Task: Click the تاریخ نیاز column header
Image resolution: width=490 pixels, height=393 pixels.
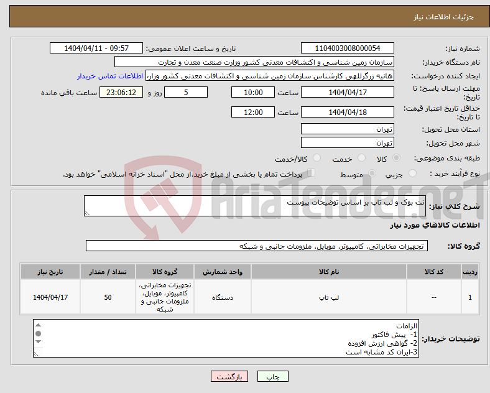Action: pos(50,272)
